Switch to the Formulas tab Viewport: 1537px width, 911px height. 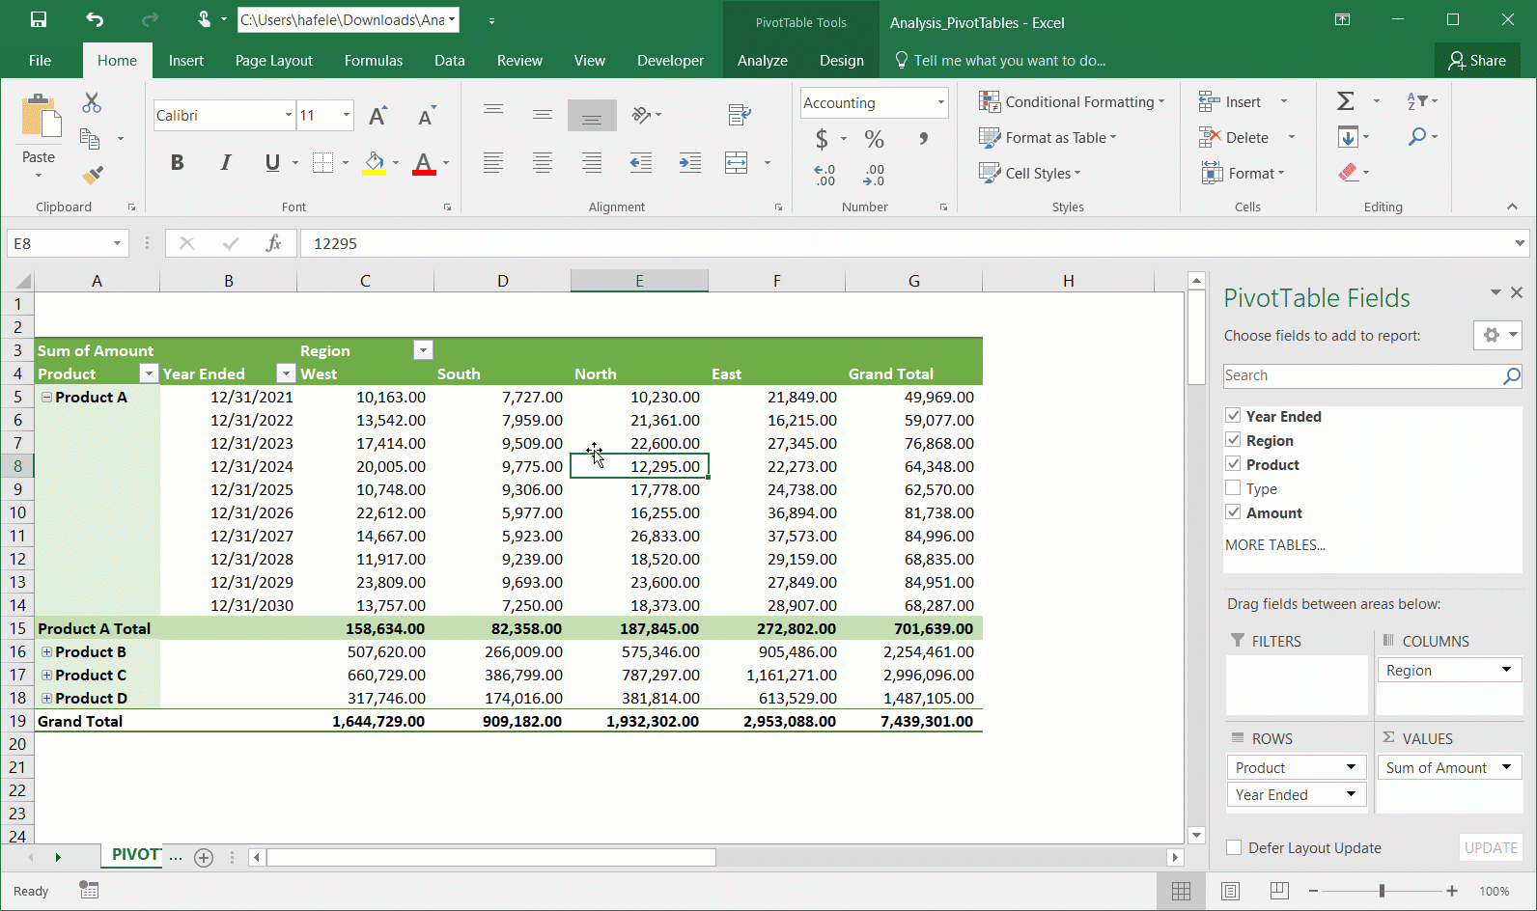(374, 60)
